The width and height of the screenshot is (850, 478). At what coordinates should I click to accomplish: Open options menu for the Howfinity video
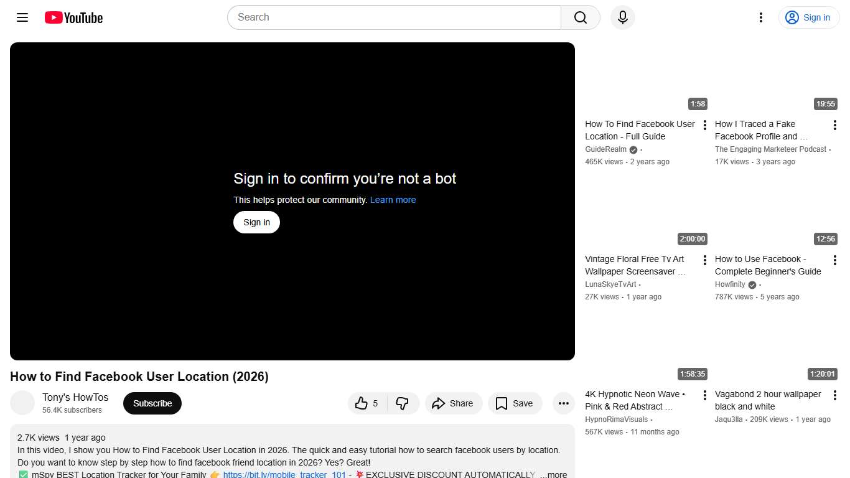click(835, 260)
